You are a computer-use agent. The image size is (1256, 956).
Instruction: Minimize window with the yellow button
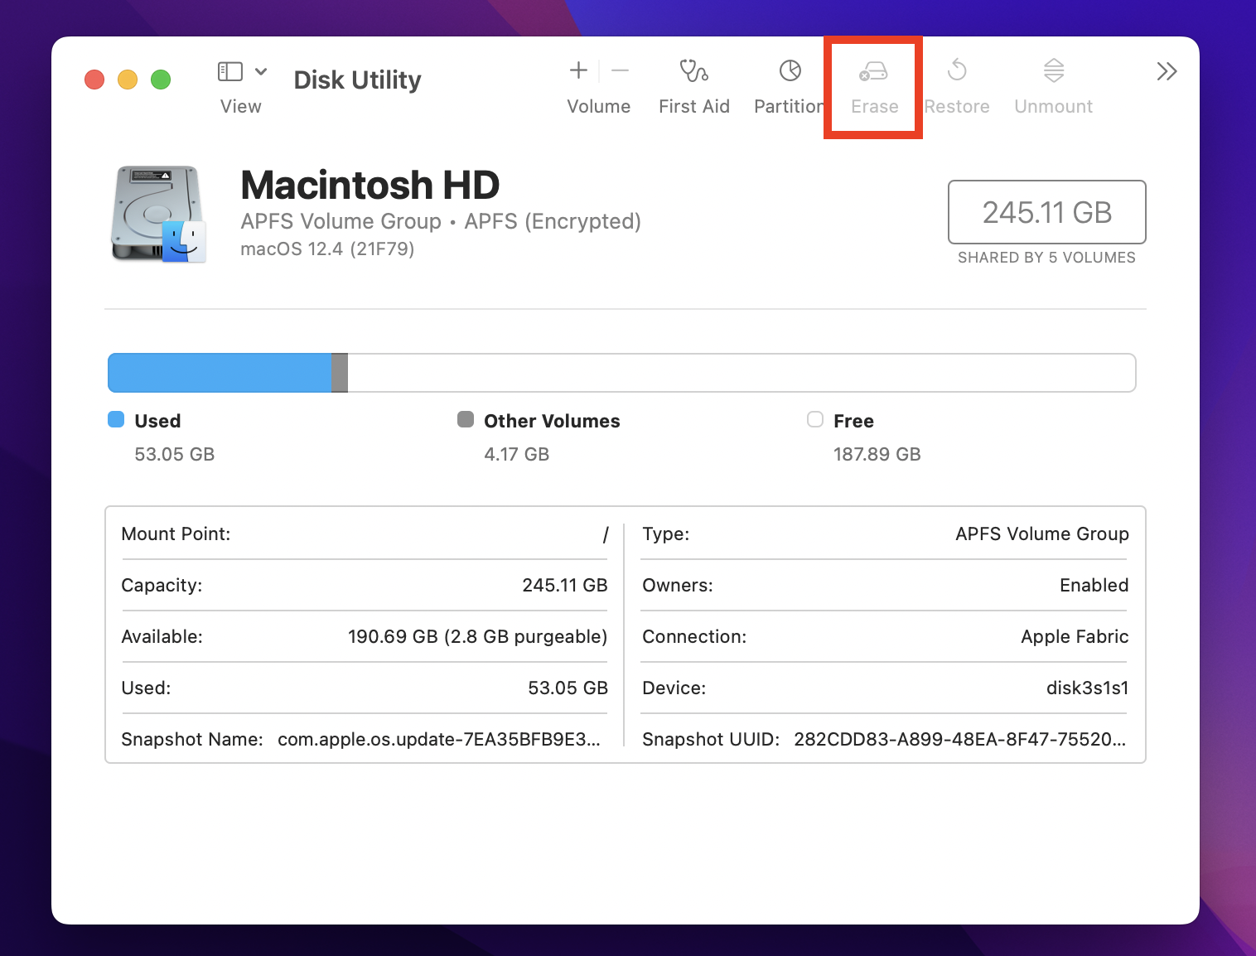[x=128, y=80]
